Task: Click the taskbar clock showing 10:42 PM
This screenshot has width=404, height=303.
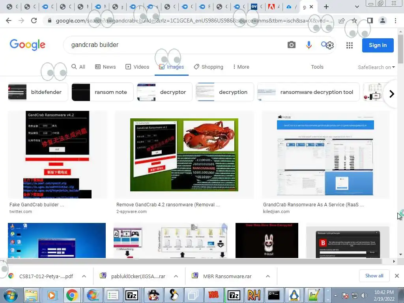Action: point(384,296)
